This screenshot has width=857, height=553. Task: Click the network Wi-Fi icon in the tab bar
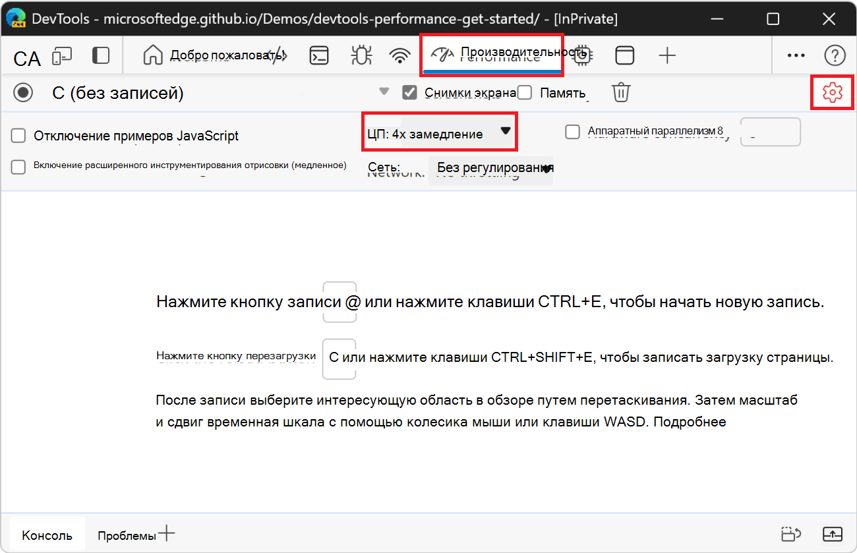399,55
